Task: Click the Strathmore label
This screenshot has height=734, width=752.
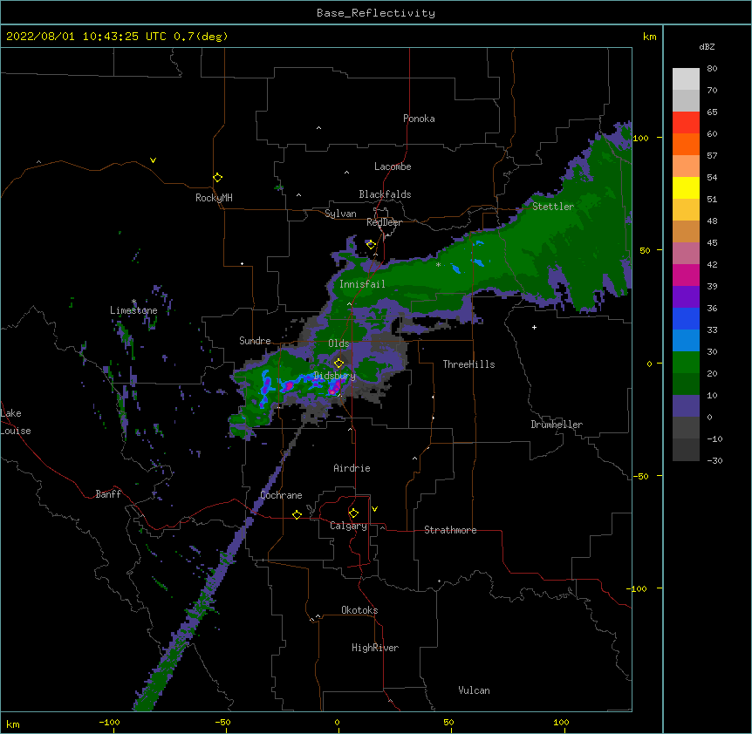Action: tap(450, 530)
